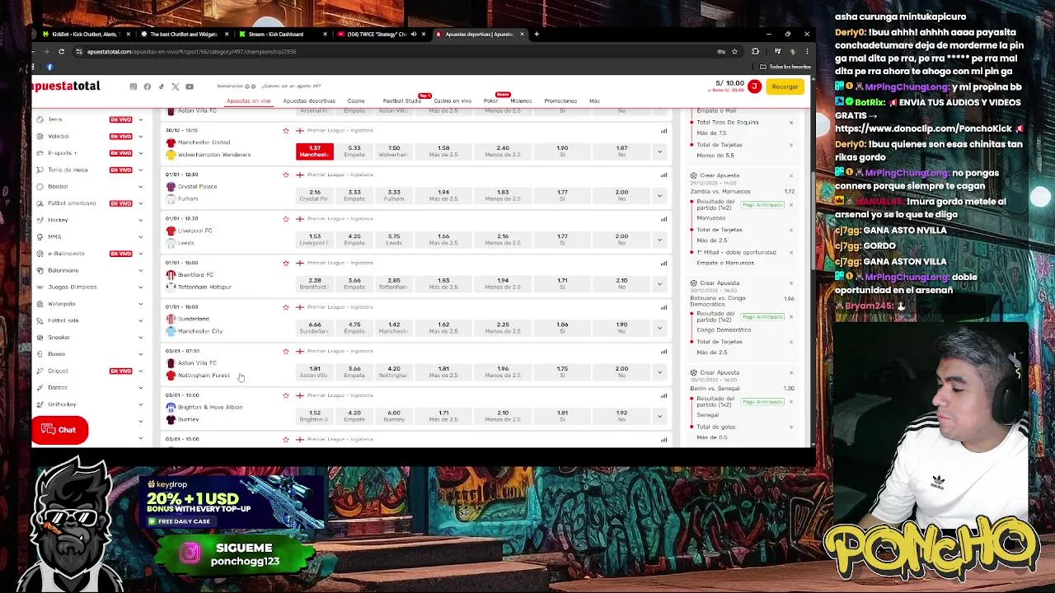Open stats icon for Brentford FC match
Viewport: 1055px width, 593px height.
(x=663, y=263)
